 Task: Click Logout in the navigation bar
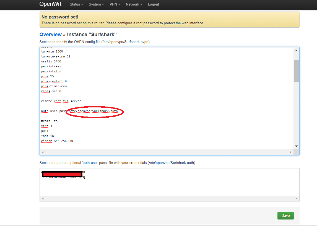point(153,4)
